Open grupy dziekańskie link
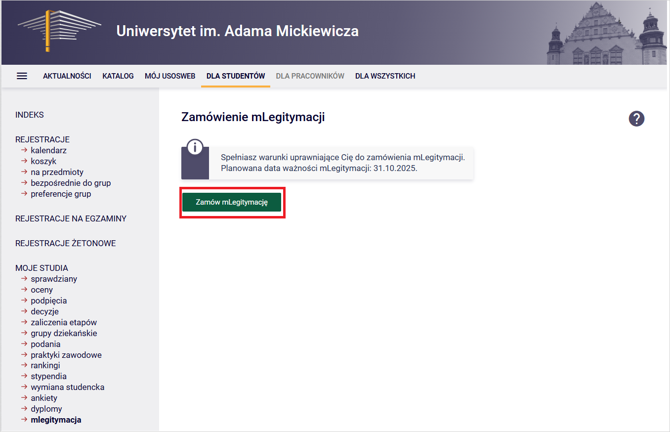 point(64,333)
